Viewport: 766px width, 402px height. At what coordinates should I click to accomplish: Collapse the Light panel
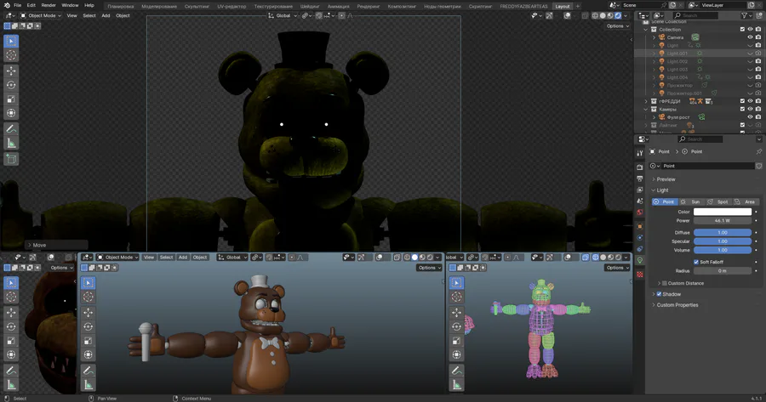tap(654, 190)
